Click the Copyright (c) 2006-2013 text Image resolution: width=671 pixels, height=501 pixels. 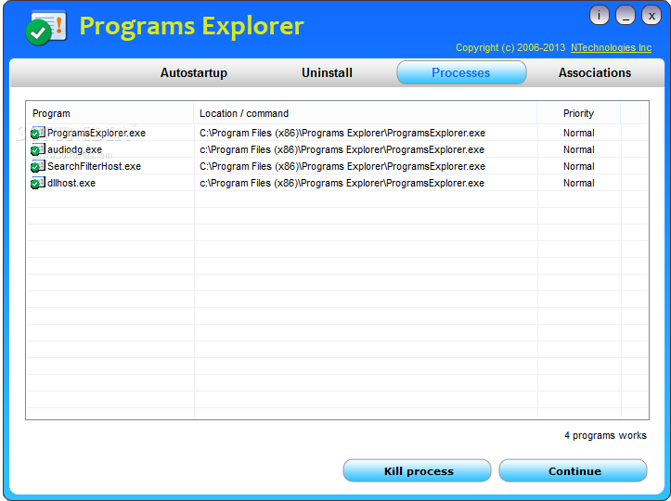(510, 47)
